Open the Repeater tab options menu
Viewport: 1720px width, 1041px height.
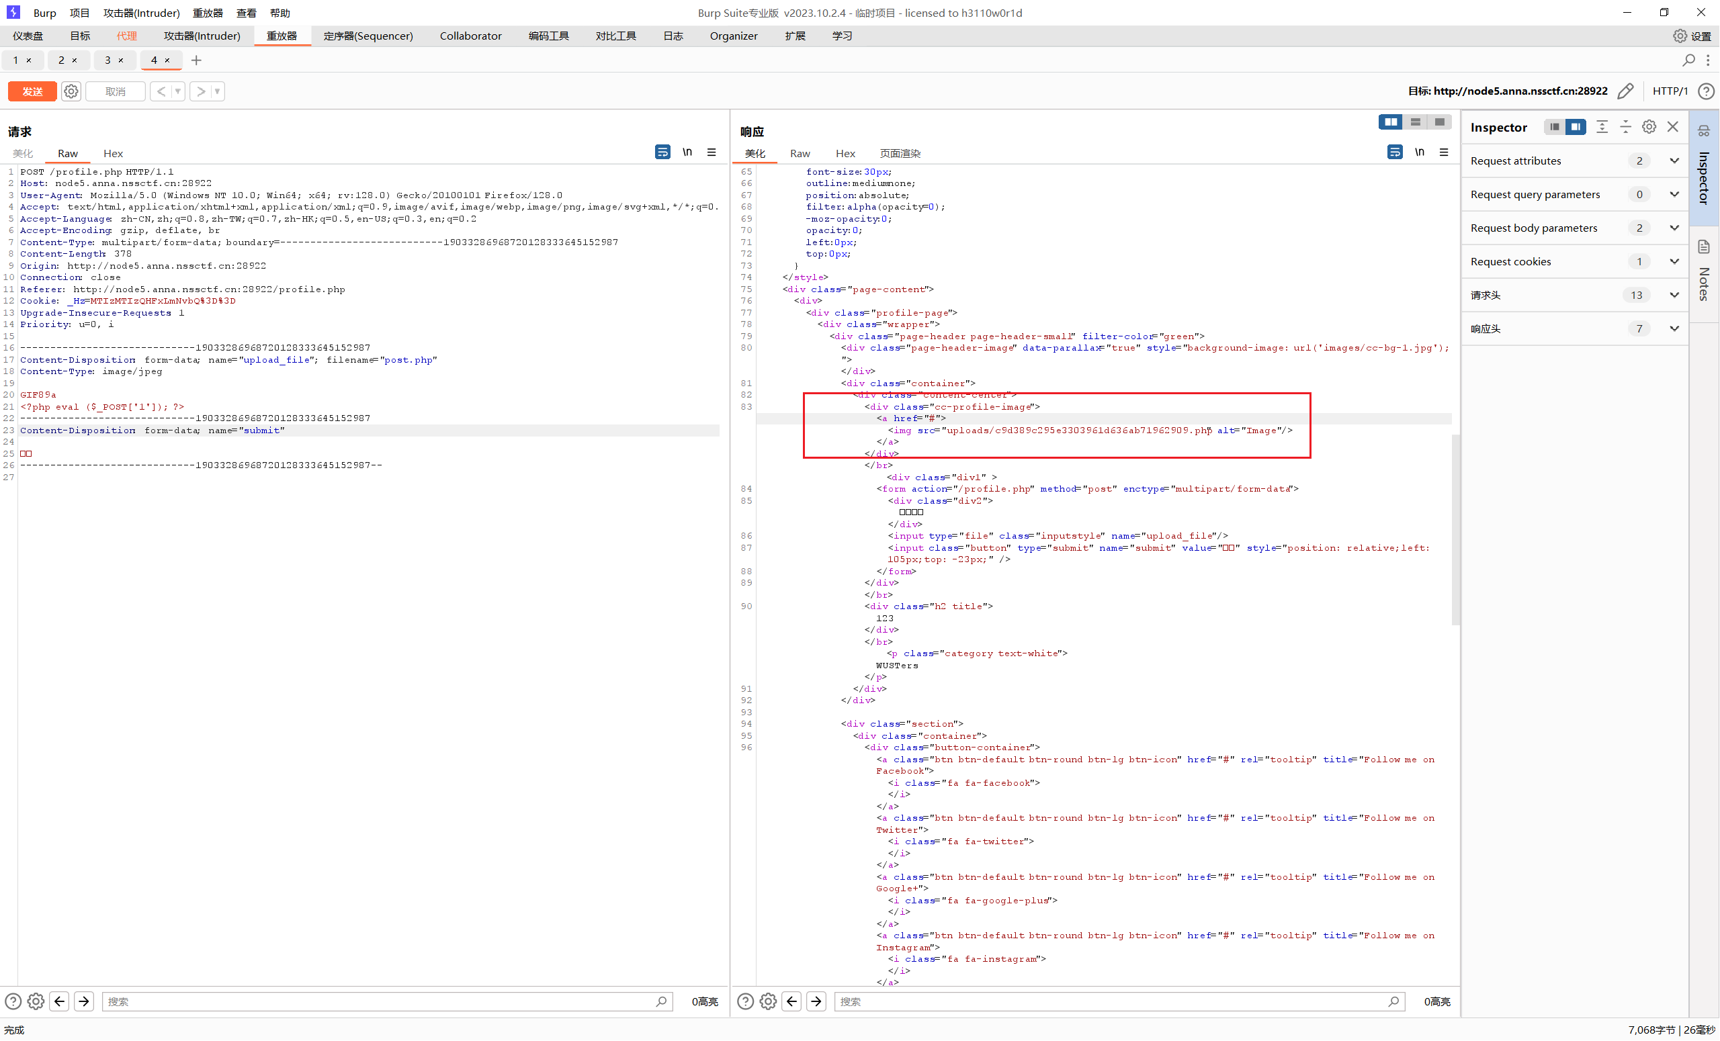click(x=1708, y=60)
